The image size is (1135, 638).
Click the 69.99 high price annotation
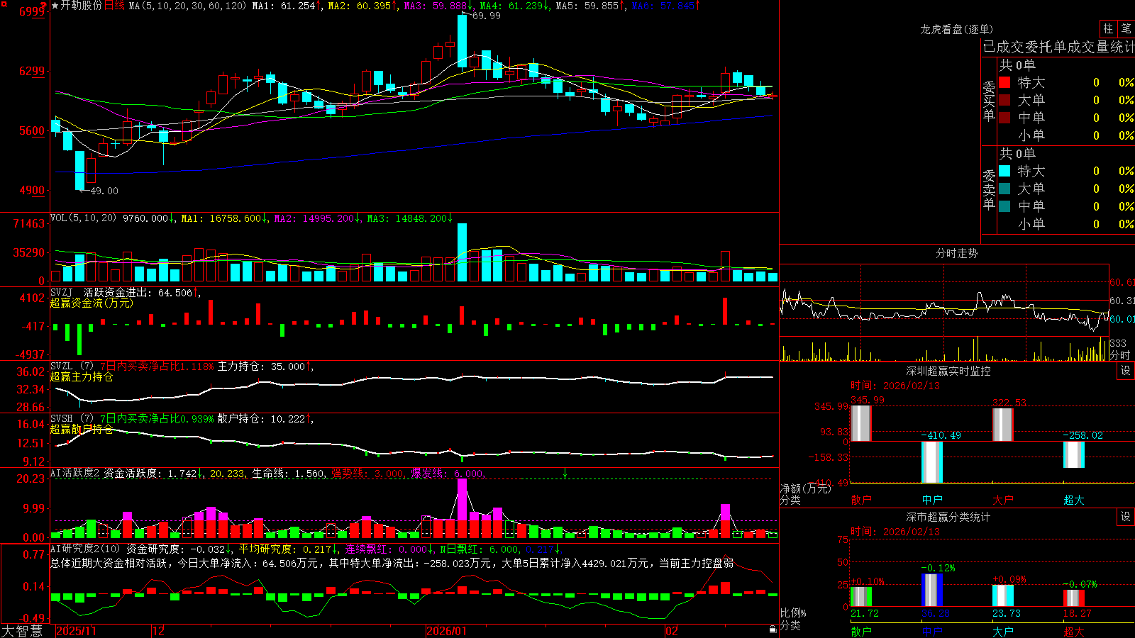[x=486, y=16]
